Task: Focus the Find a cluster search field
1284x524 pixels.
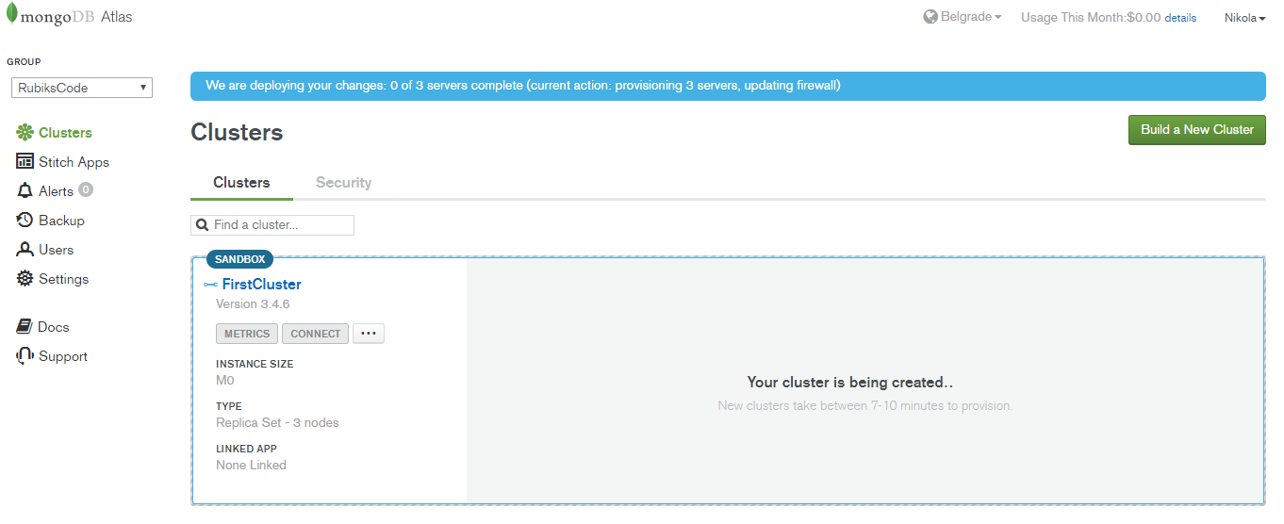Action: 272,225
